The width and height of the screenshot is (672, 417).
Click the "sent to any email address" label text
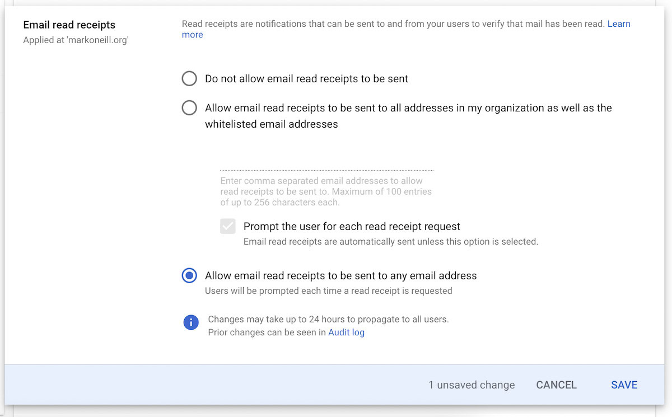coord(340,276)
